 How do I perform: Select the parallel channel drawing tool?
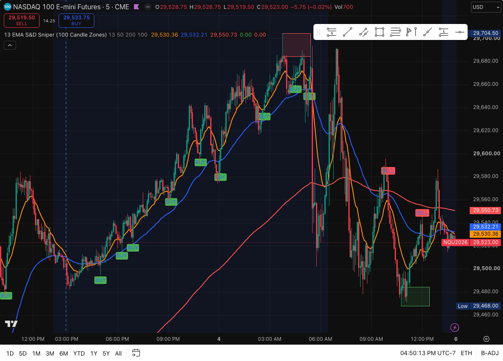click(364, 32)
